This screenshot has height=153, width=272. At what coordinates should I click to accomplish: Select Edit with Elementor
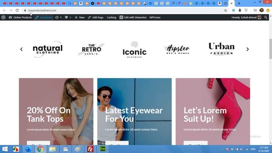(133, 17)
